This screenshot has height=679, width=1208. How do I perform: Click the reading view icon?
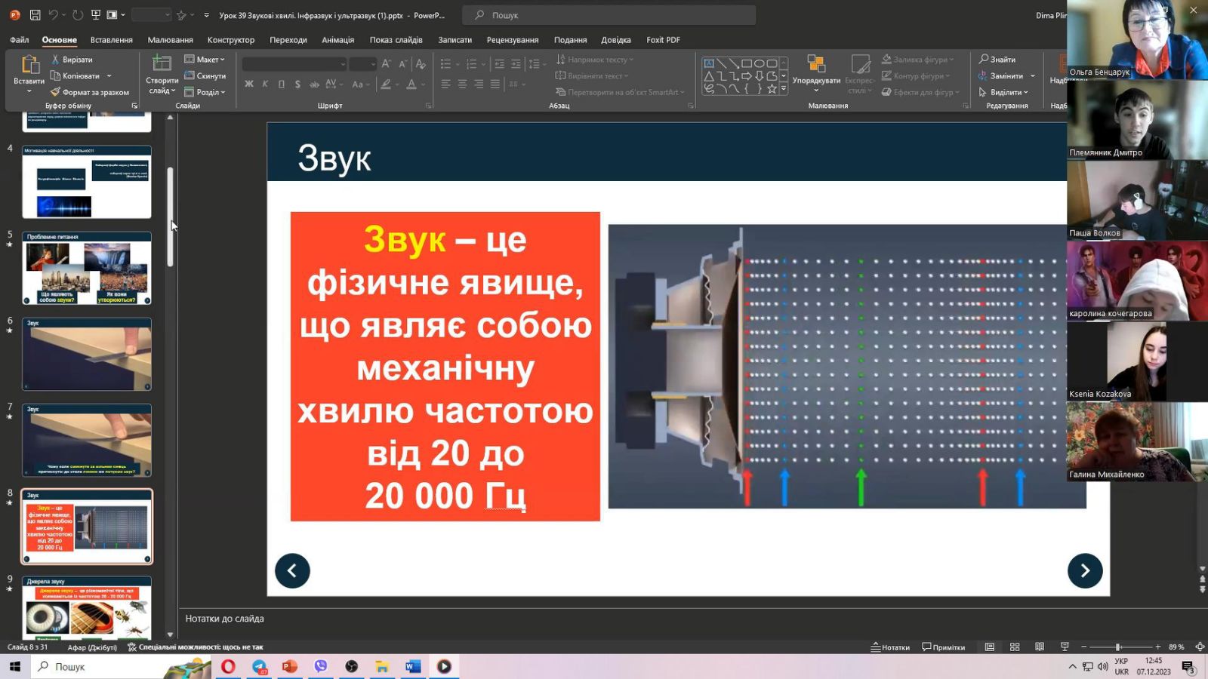point(1040,647)
